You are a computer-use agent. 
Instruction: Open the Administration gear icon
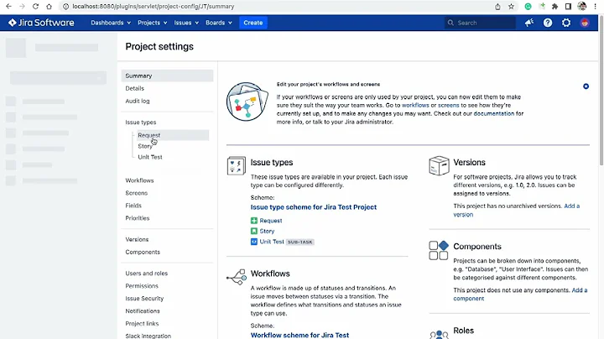pos(566,23)
